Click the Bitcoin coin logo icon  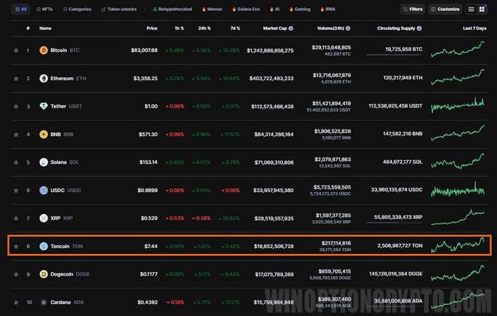point(43,50)
